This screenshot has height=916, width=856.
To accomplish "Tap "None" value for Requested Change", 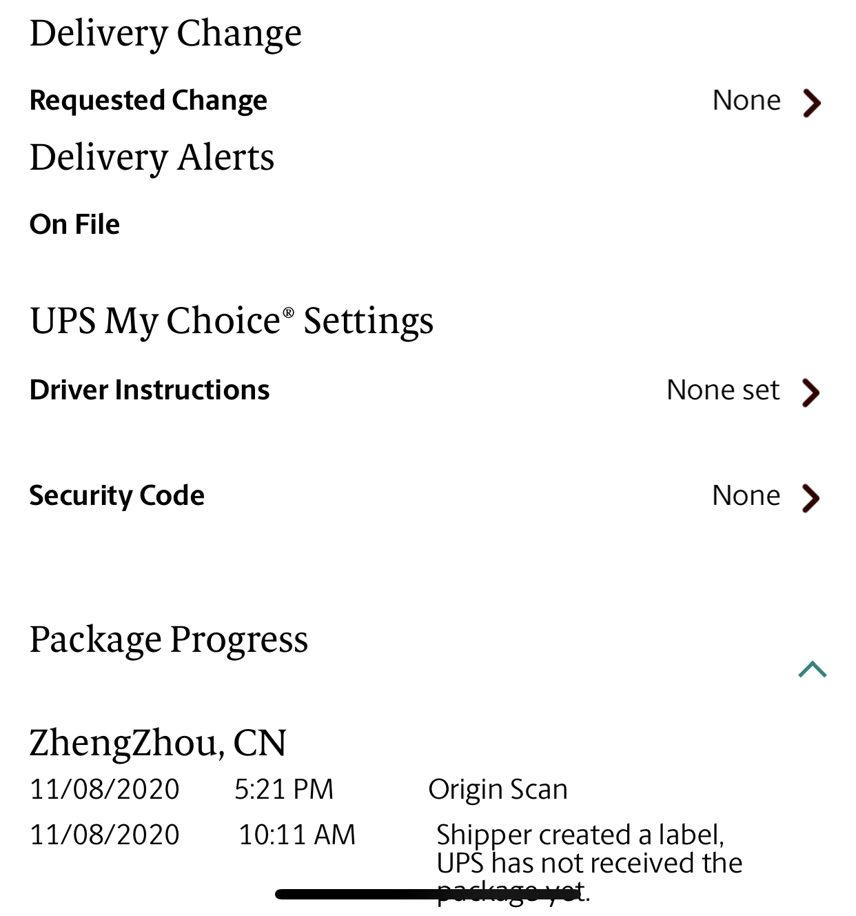I will (746, 101).
